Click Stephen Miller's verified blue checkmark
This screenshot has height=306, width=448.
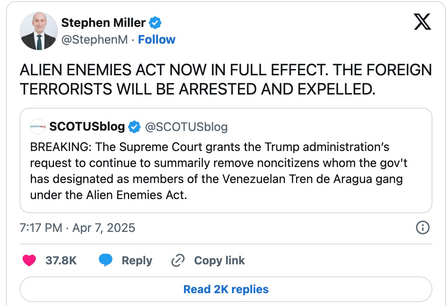[155, 23]
